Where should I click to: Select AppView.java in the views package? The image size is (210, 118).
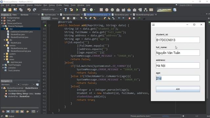coord(16,62)
